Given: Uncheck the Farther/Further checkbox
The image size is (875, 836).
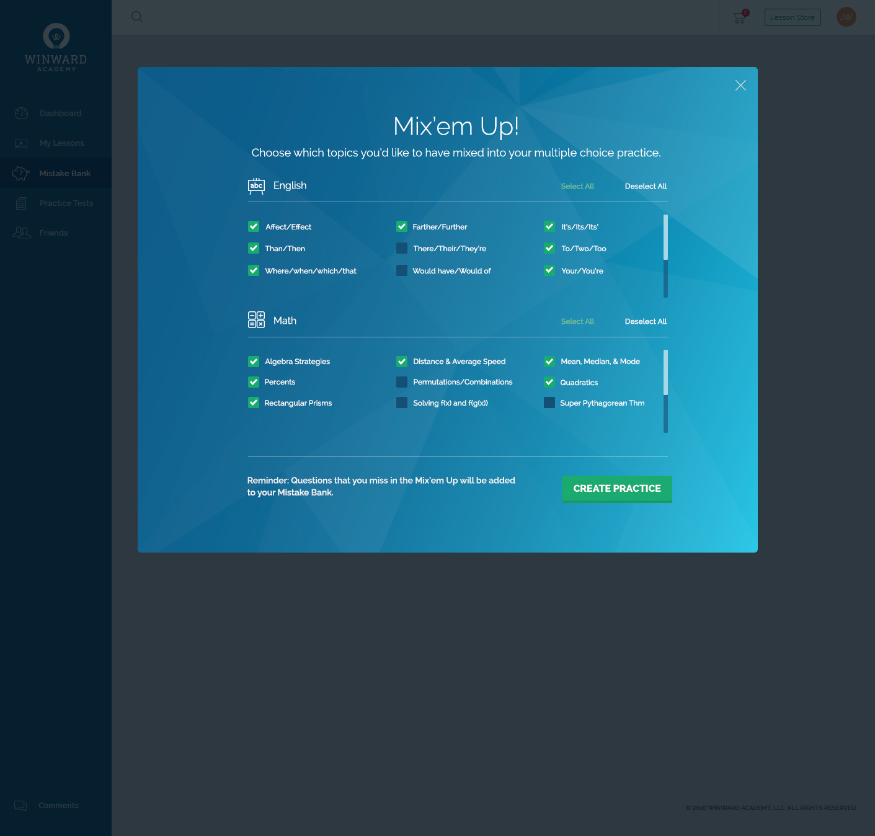Looking at the screenshot, I should tap(402, 226).
